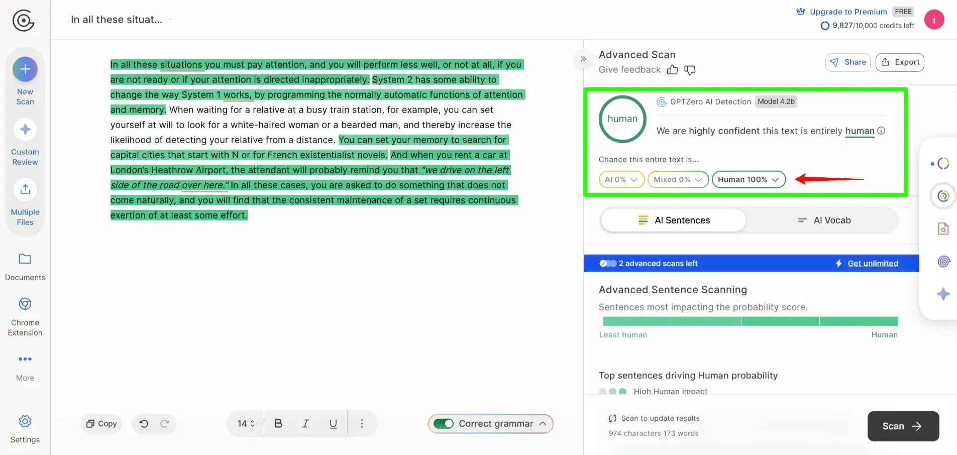Apply bold formatting
Image resolution: width=957 pixels, height=455 pixels.
point(278,424)
